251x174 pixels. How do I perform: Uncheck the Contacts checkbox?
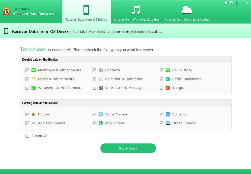point(94,70)
